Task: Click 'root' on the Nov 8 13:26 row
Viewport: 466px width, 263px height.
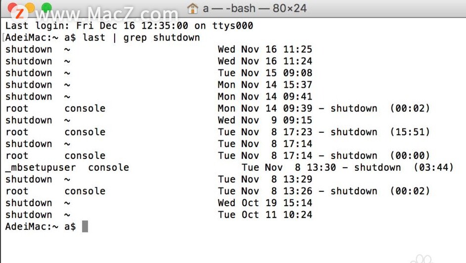Action: point(17,191)
